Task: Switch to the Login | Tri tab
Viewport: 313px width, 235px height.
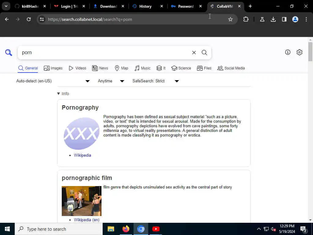Action: tap(69, 6)
